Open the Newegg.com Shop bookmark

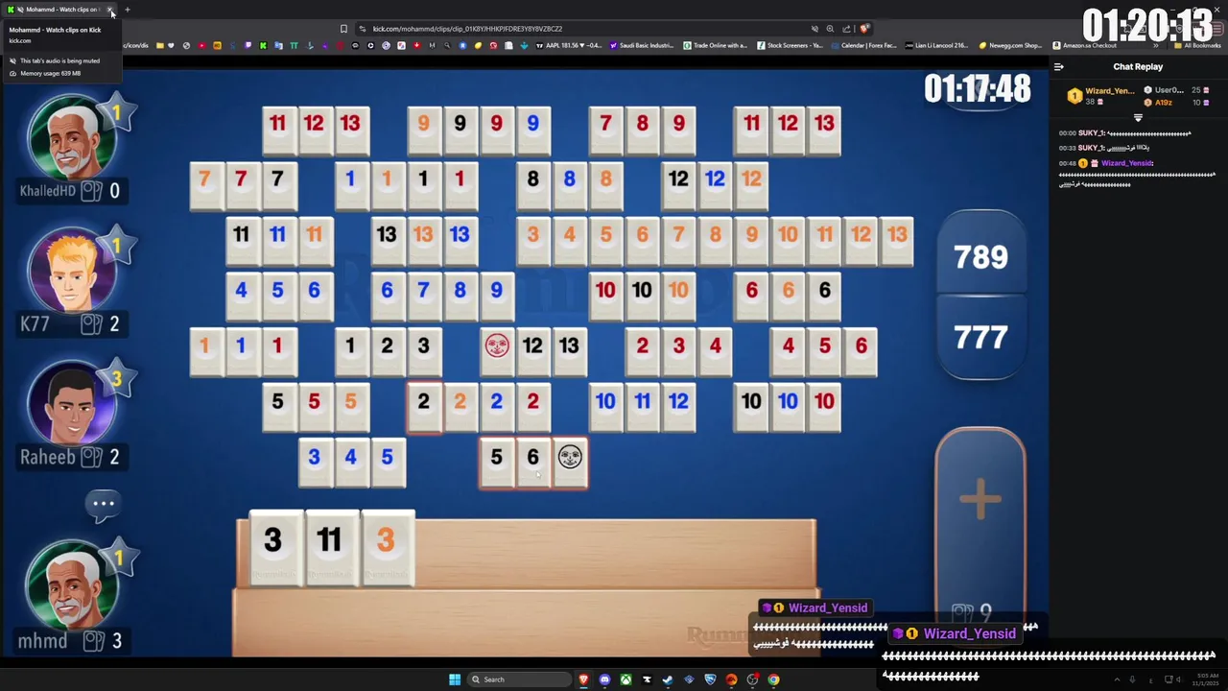(x=1010, y=45)
